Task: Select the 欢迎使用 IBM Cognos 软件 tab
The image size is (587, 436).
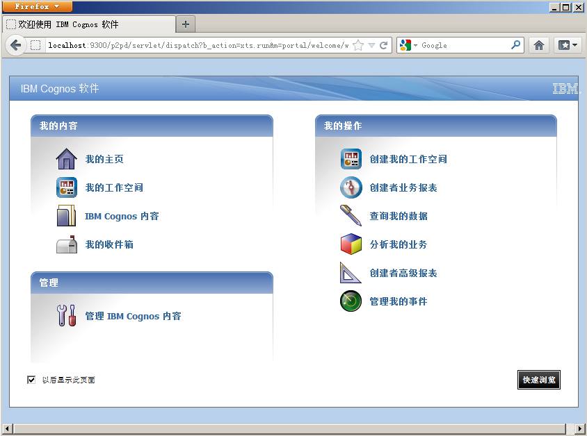Action: coord(89,24)
